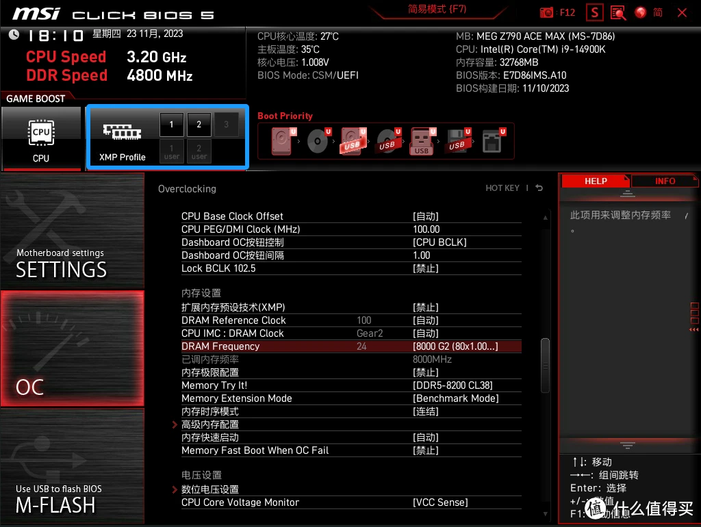The width and height of the screenshot is (701, 527).
Task: Click the XMP Profile memory stick icon
Action: pos(122,133)
